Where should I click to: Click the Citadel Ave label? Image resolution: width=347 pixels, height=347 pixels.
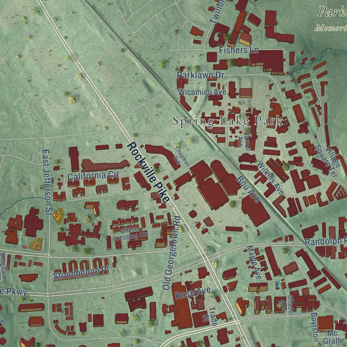point(287,305)
